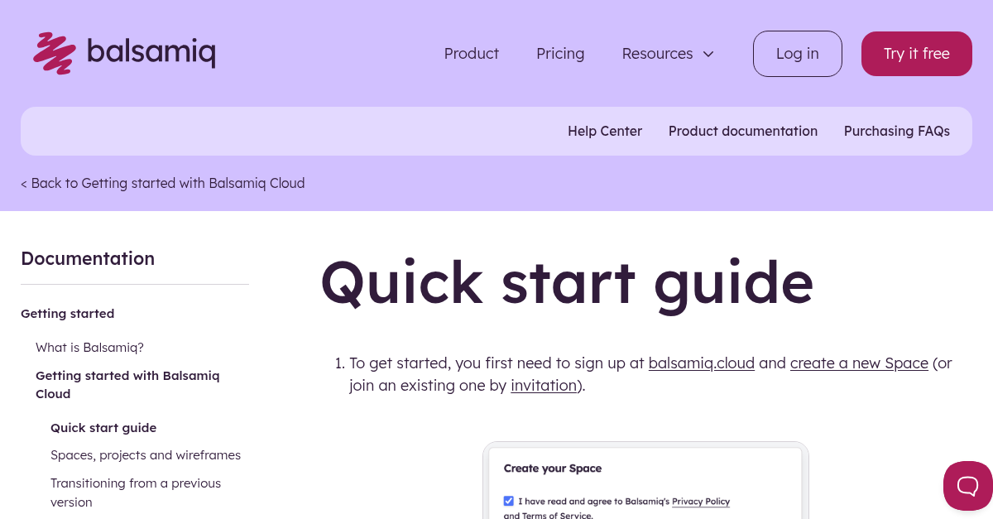The image size is (993, 519).
Task: Open the Resources chevron arrow
Action: [x=708, y=54]
